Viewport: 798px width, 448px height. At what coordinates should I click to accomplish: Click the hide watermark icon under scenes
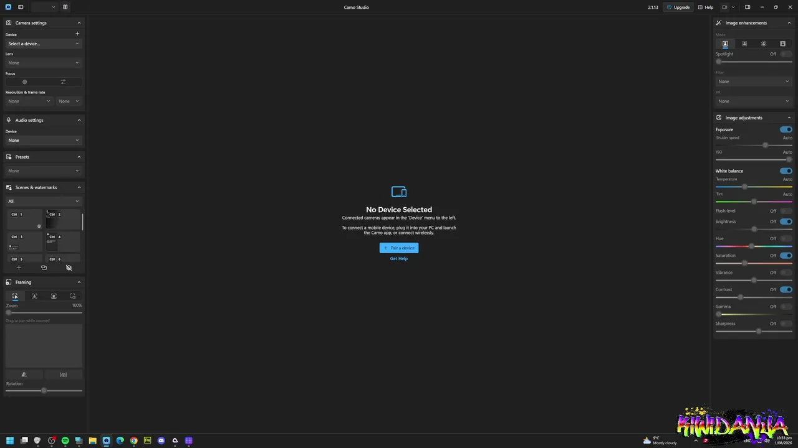[69, 268]
